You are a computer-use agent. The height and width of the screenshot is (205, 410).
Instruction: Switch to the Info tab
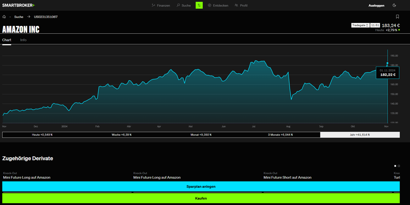click(x=23, y=40)
